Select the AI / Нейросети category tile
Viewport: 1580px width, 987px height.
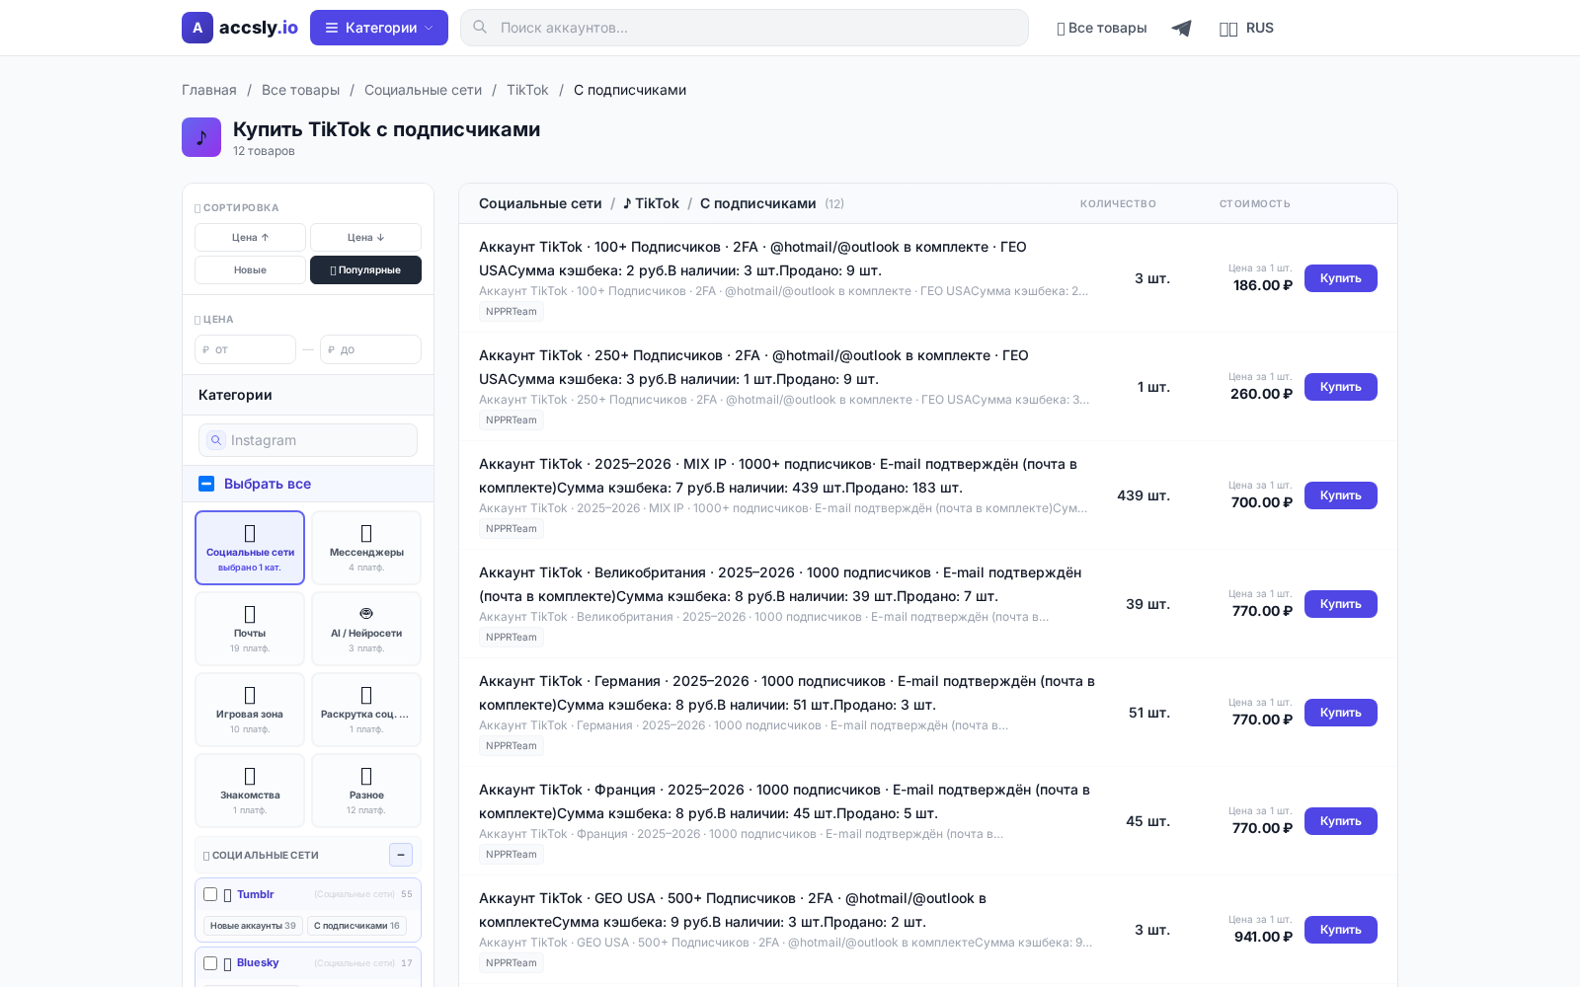click(366, 629)
